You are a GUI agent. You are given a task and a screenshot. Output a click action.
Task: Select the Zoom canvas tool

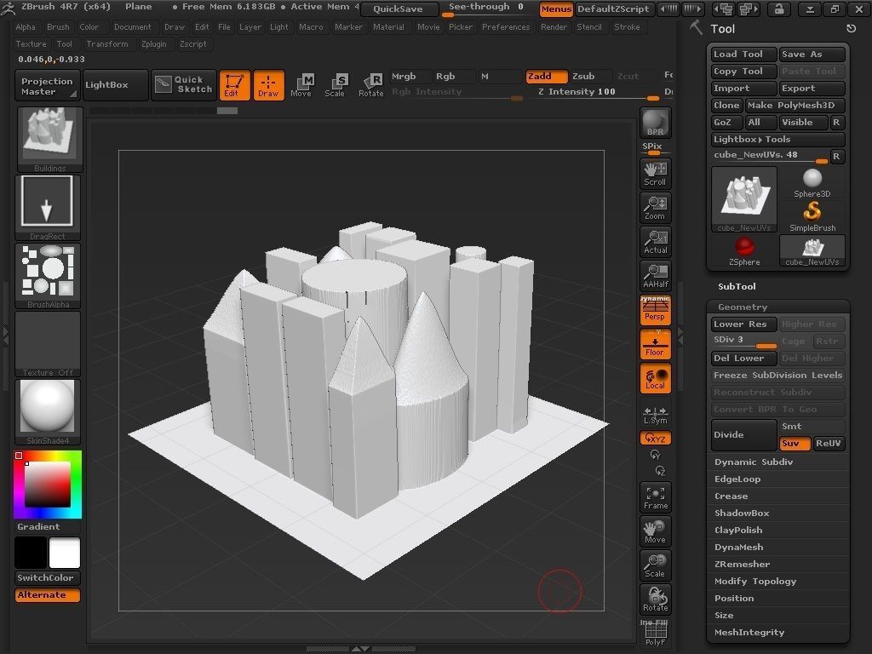(655, 208)
